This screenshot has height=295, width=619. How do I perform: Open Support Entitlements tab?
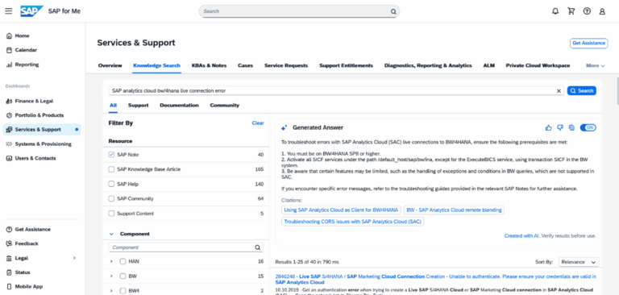pyautogui.click(x=346, y=65)
